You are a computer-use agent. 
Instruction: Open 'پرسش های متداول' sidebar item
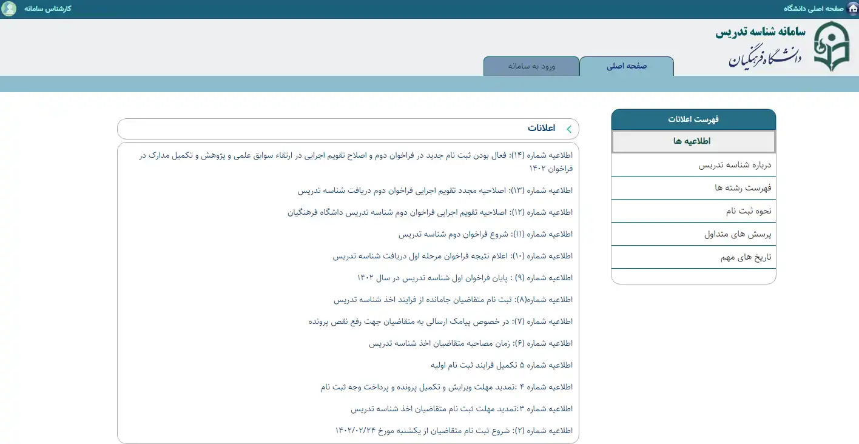[693, 234]
